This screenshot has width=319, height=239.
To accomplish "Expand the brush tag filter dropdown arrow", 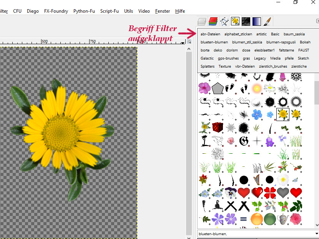I will (x=316, y=234).
